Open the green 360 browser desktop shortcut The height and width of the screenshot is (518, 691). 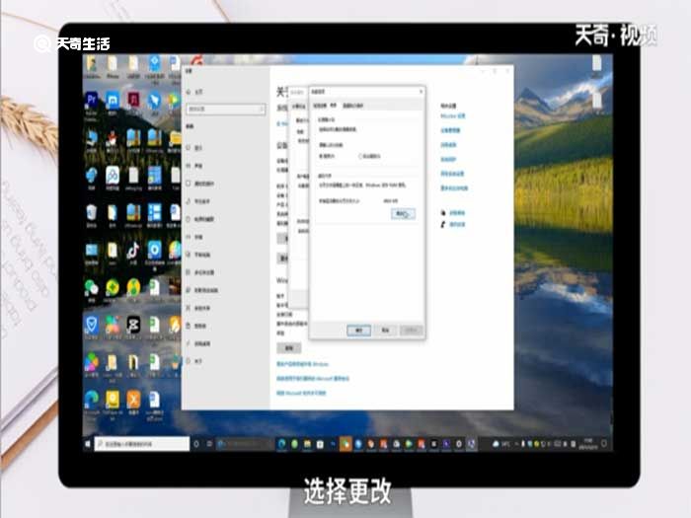(x=113, y=288)
